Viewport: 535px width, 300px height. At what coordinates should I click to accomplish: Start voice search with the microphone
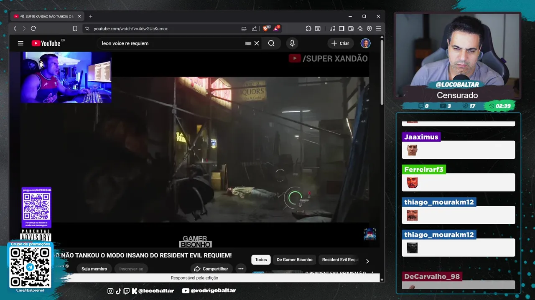[x=292, y=43]
